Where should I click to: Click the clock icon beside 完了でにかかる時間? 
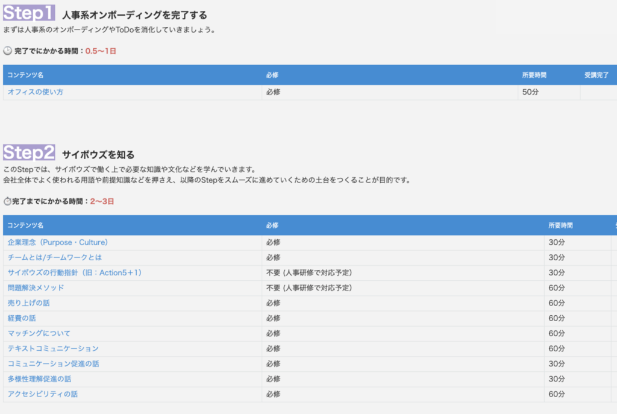point(7,51)
